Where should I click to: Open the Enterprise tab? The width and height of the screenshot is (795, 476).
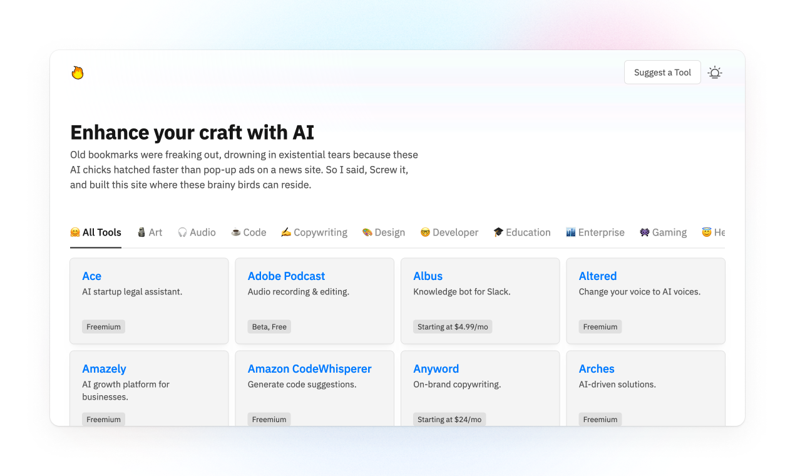(x=595, y=232)
